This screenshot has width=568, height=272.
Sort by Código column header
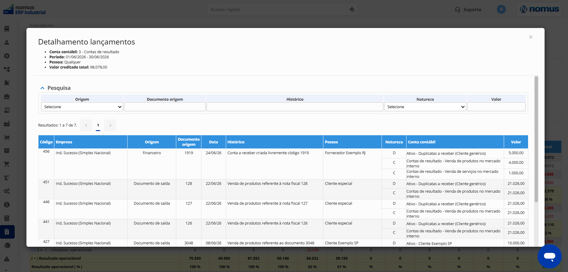pyautogui.click(x=46, y=142)
